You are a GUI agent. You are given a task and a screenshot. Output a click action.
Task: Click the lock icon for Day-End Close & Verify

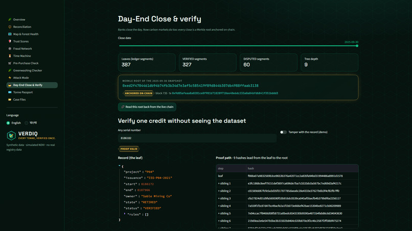coord(10,85)
